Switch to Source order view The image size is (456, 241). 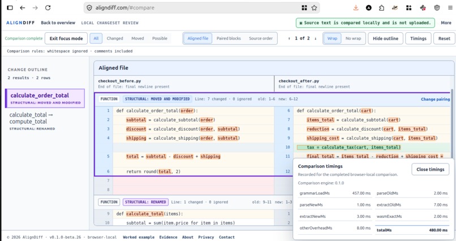pos(261,38)
